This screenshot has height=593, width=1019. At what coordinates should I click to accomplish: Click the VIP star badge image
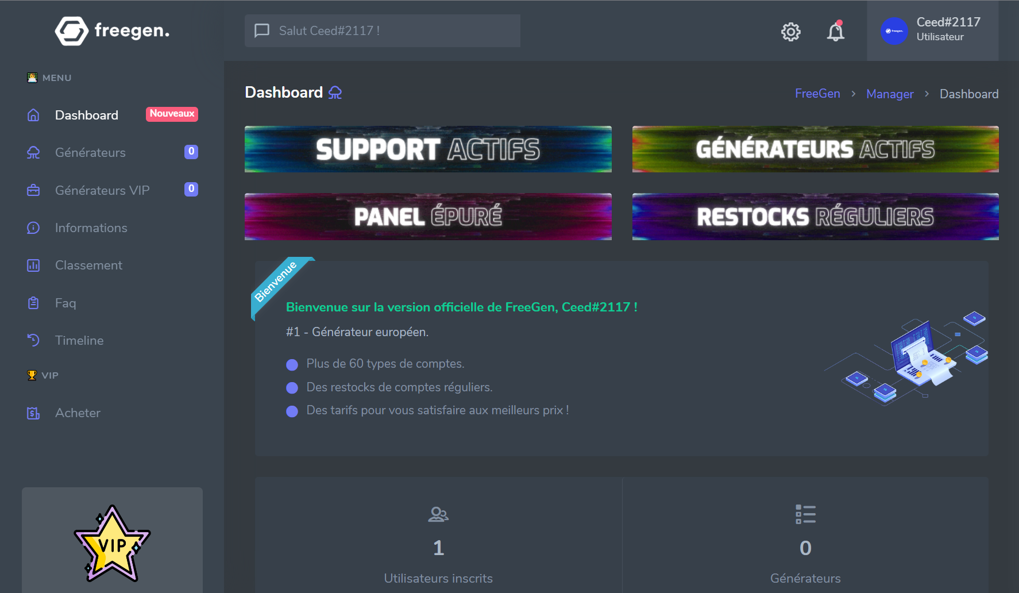pos(113,544)
